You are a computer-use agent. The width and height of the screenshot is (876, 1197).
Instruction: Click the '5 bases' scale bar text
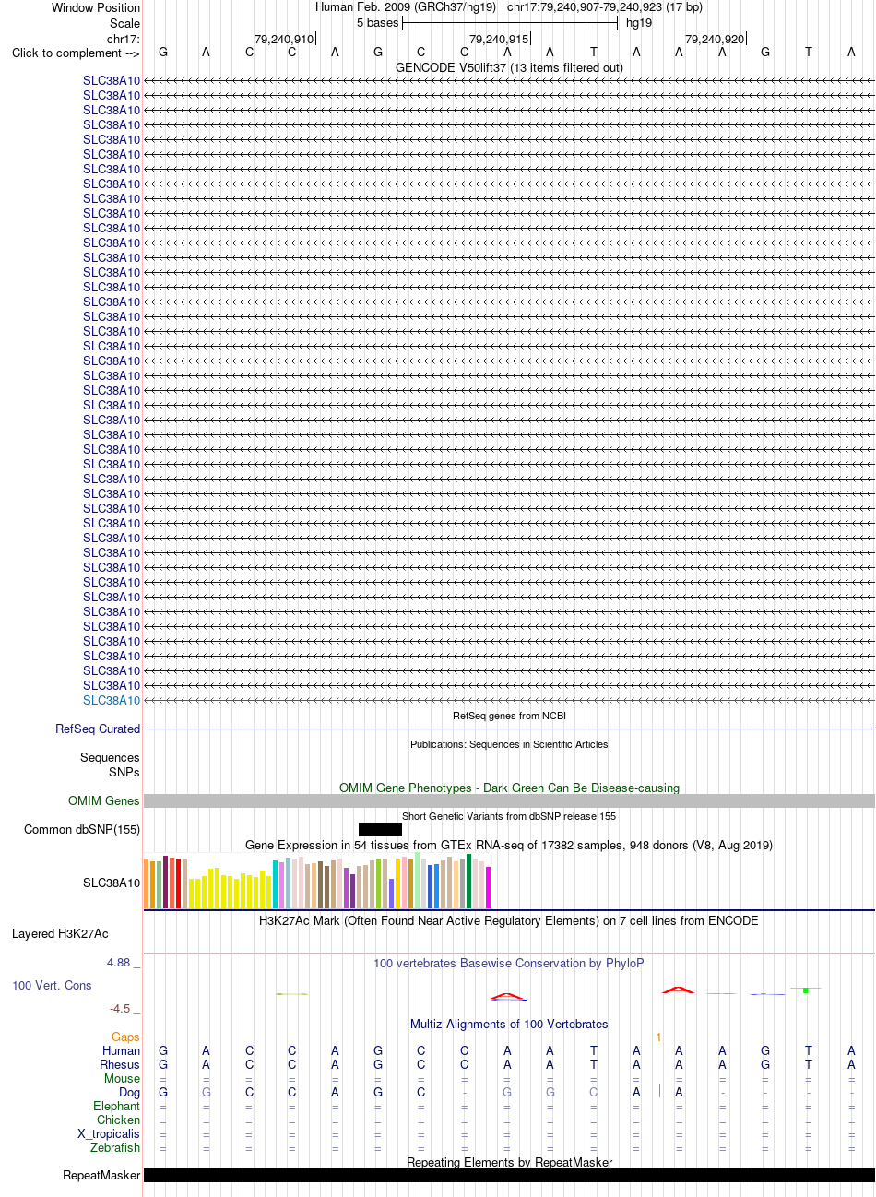pyautogui.click(x=377, y=23)
